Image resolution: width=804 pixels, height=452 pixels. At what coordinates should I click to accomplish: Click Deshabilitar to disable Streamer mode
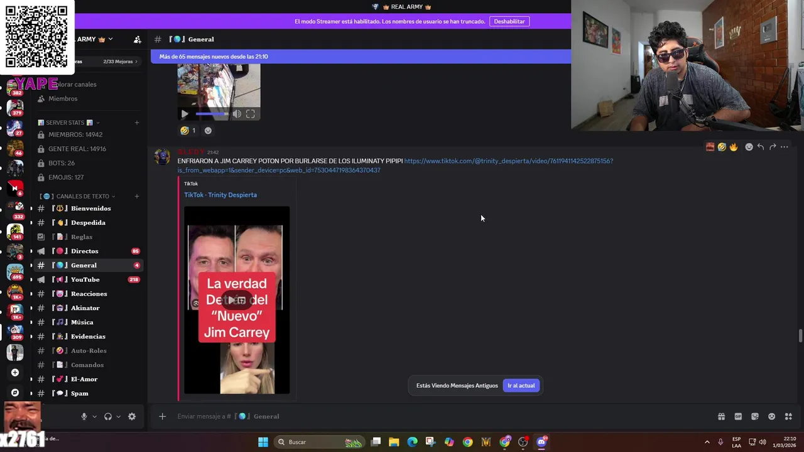509,21
